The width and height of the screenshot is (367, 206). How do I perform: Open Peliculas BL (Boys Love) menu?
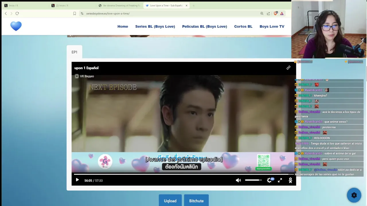[x=204, y=26]
